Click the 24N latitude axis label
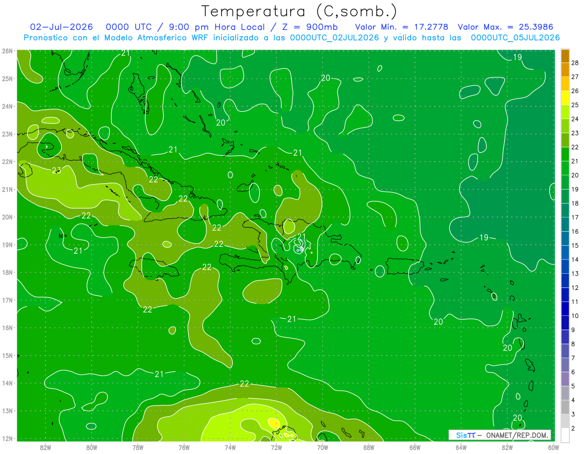 tap(7, 106)
